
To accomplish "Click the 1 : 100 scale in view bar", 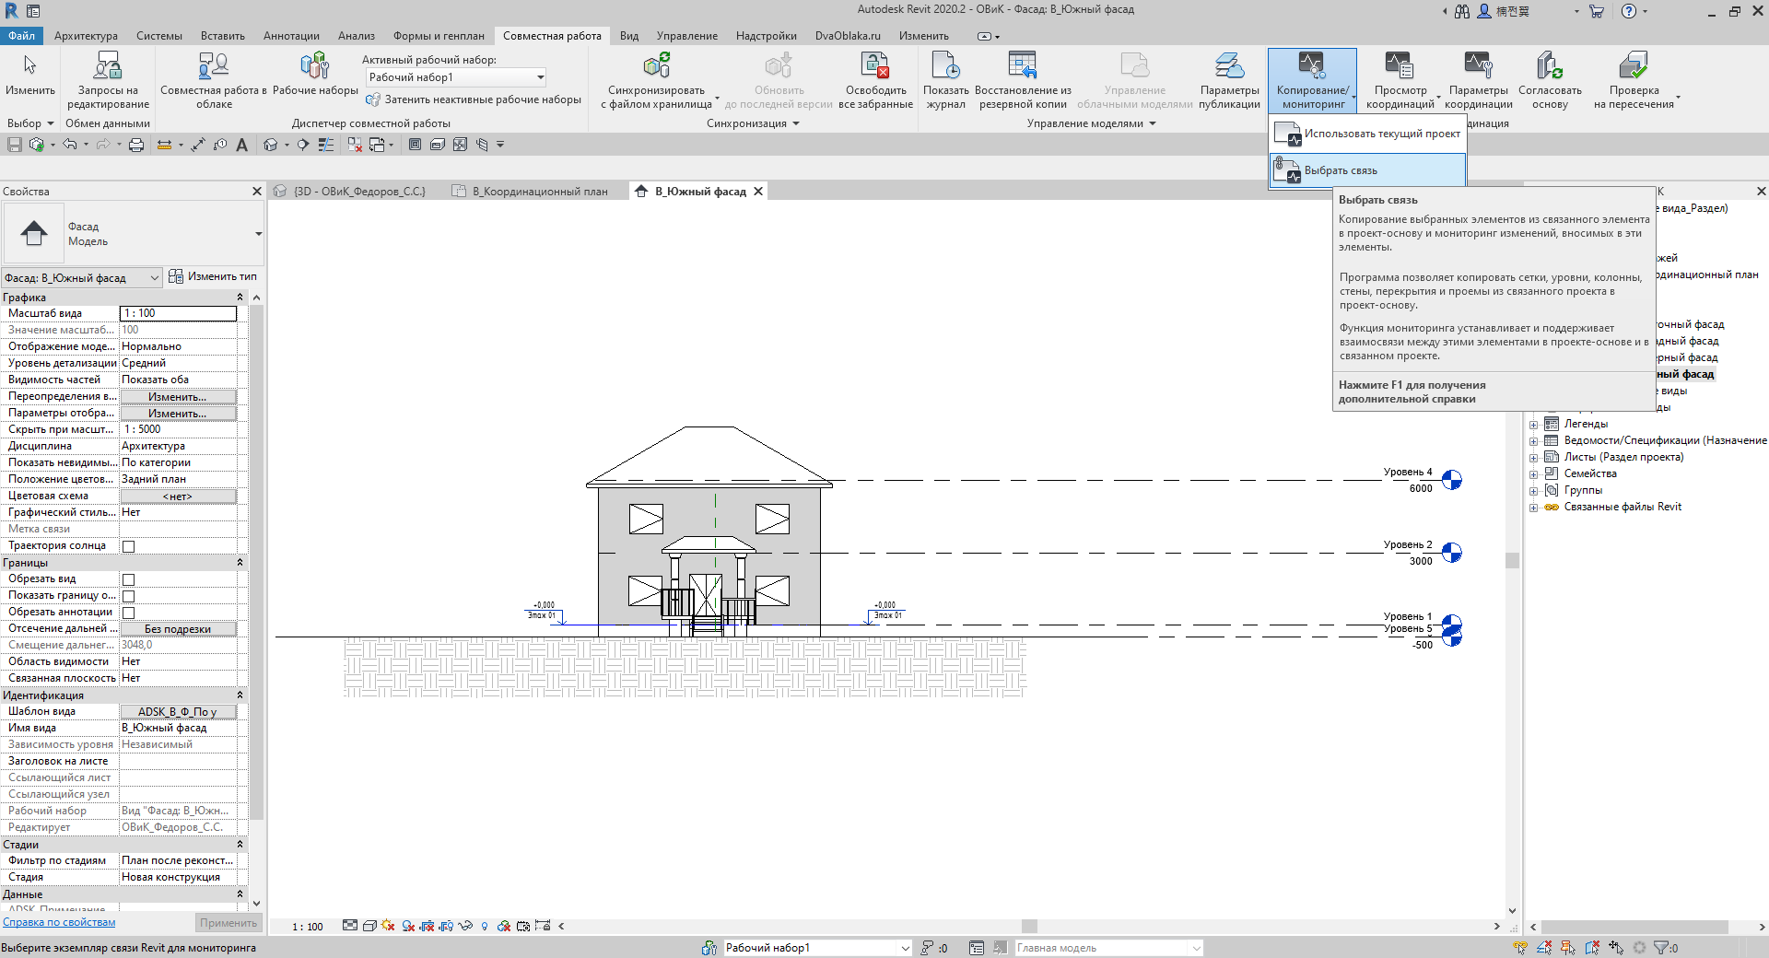I will coord(308,927).
